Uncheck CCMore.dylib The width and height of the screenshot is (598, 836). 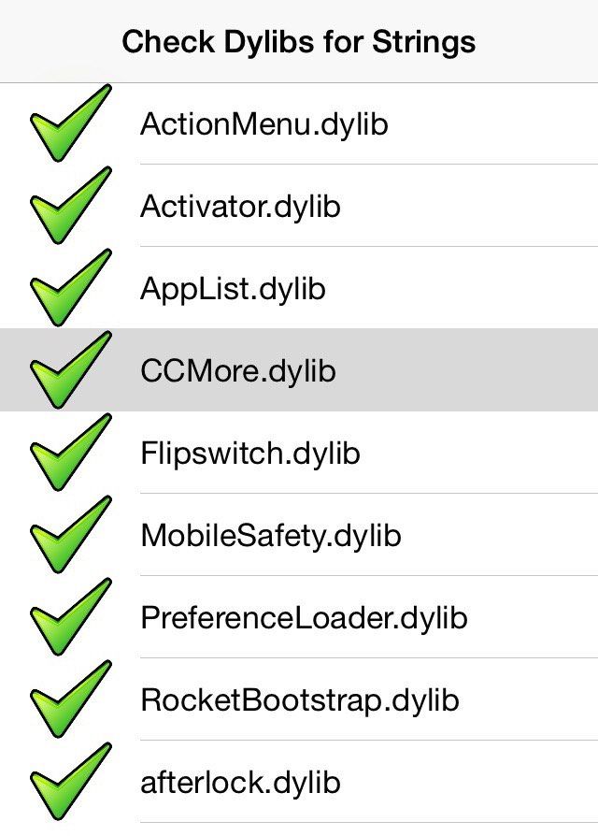tap(70, 371)
